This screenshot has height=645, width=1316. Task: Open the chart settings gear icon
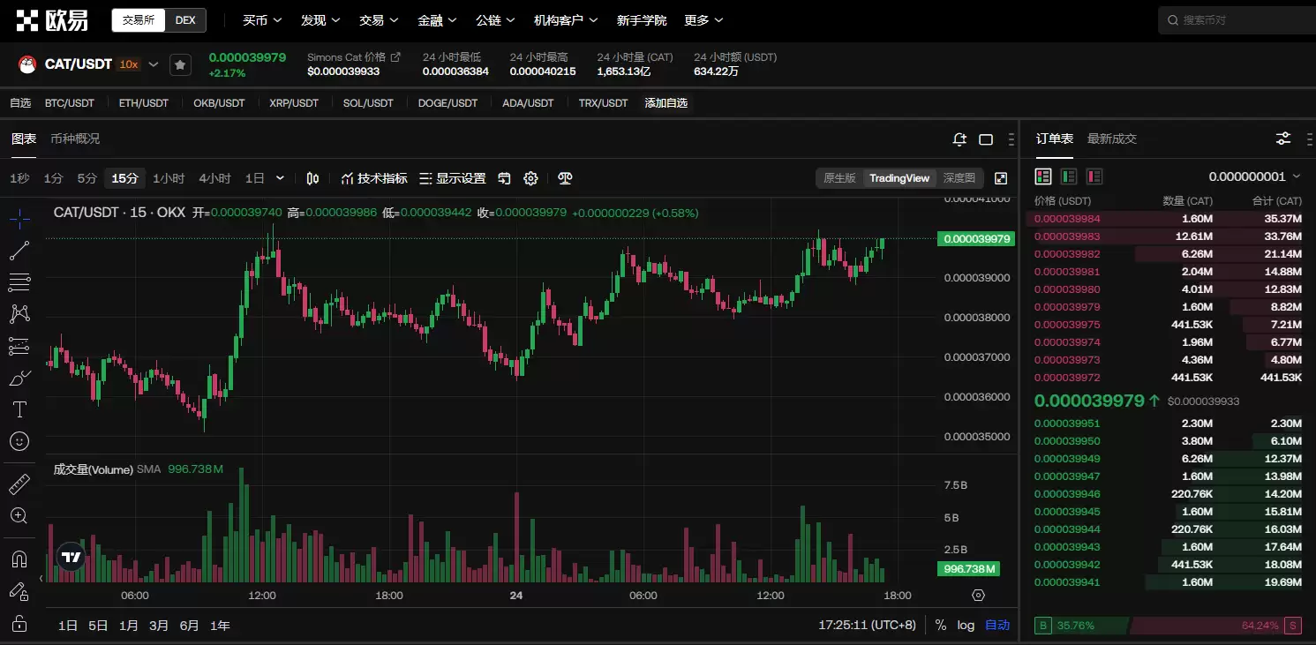click(530, 178)
